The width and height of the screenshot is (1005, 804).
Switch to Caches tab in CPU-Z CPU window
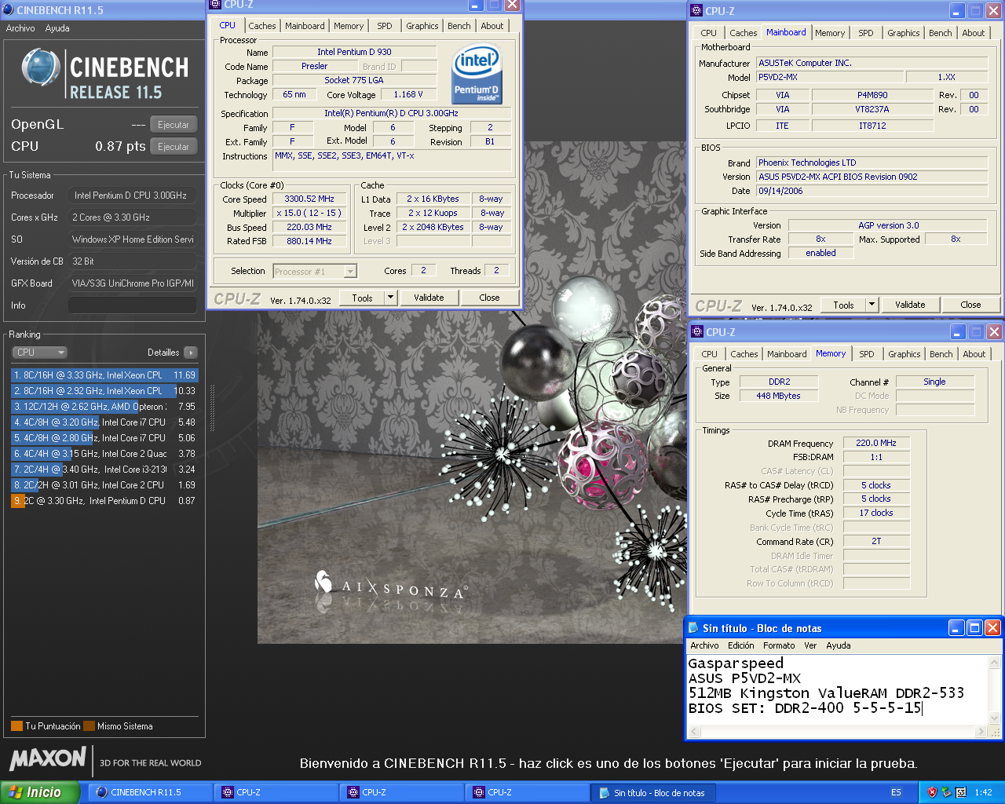262,26
